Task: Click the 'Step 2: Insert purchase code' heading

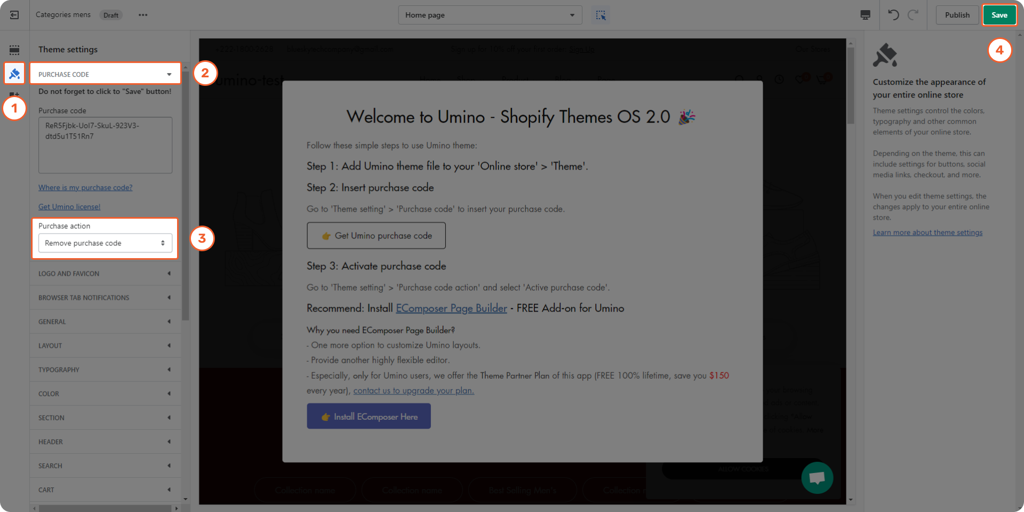Action: (x=370, y=188)
